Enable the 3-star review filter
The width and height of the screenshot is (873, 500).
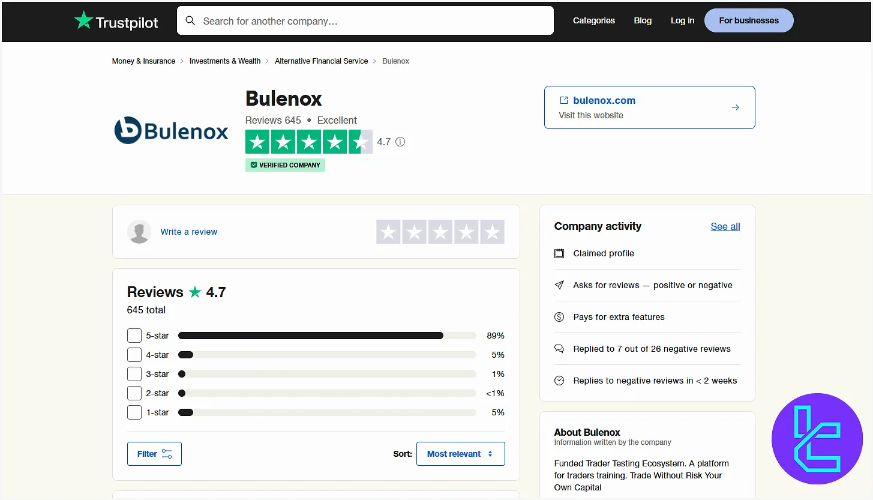[x=134, y=374]
